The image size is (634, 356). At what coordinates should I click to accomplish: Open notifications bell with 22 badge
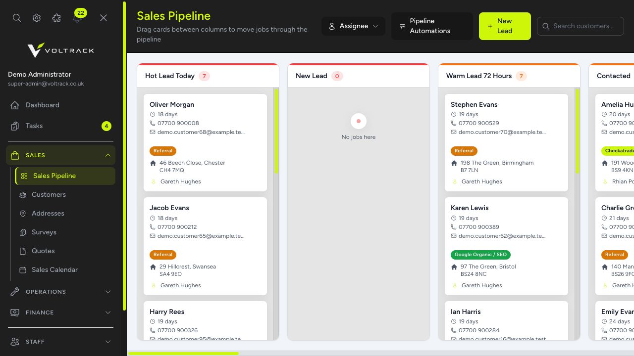click(77, 17)
